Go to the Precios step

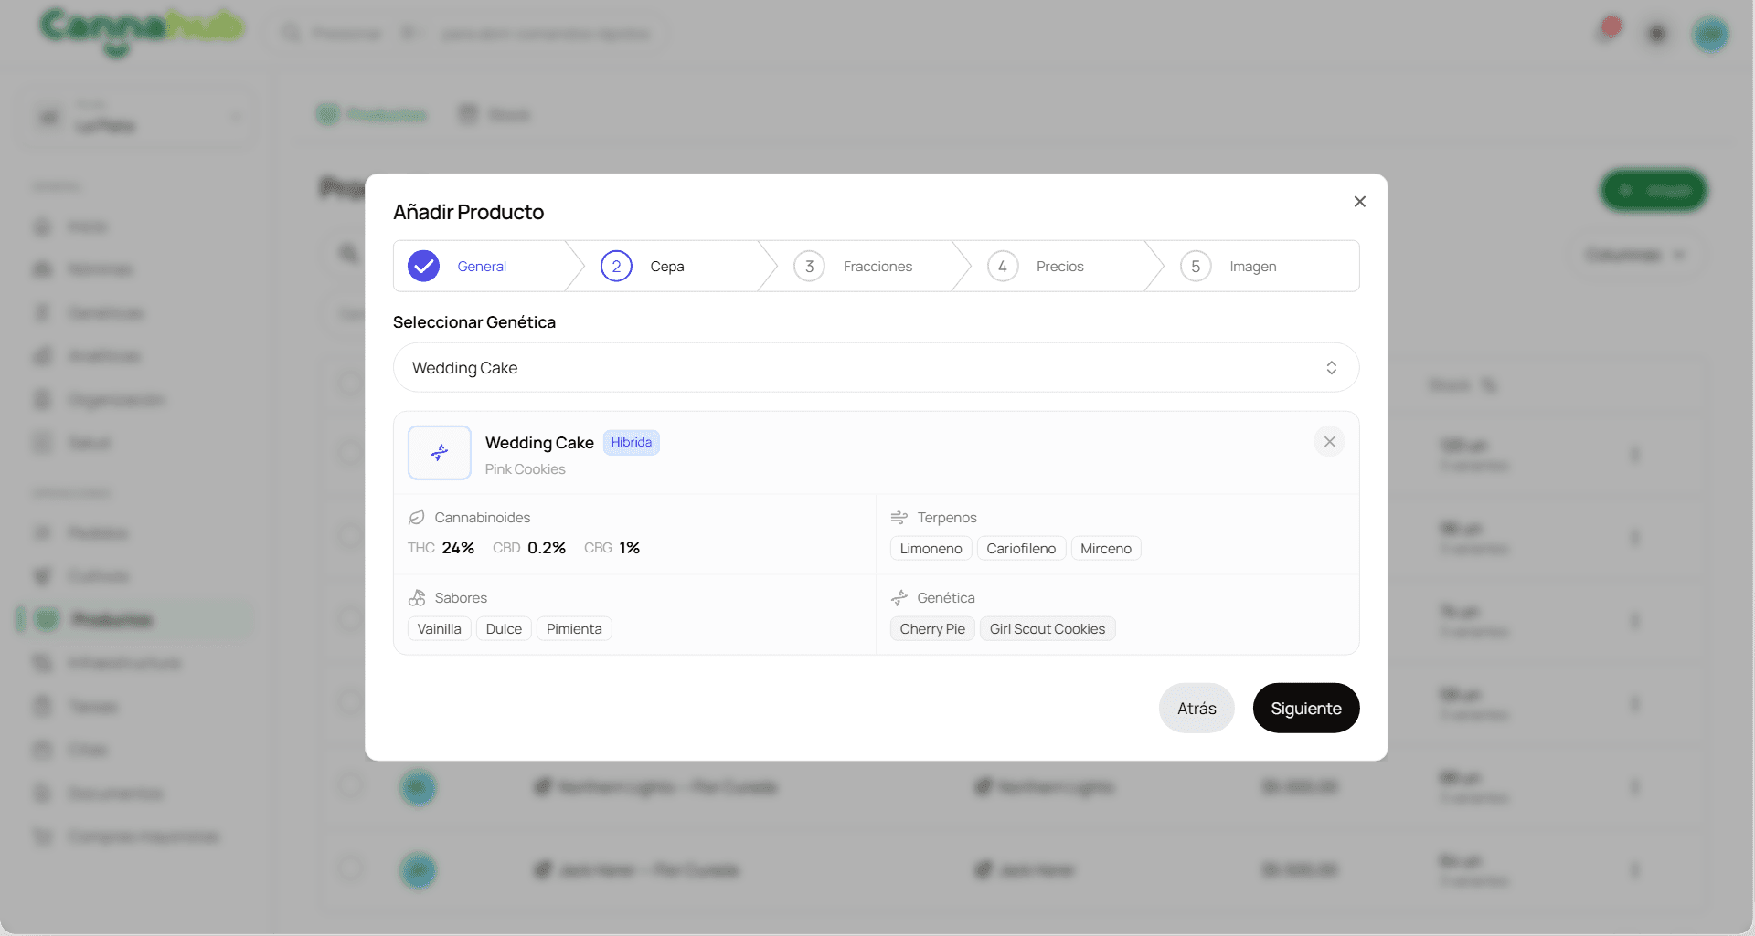pyautogui.click(x=1036, y=267)
